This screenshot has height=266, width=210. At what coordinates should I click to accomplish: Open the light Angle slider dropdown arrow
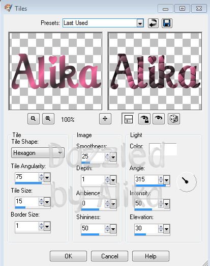166,180
